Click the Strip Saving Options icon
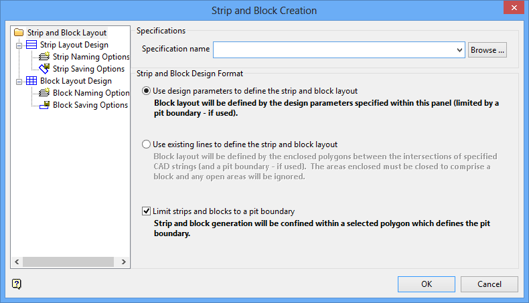The image size is (529, 303). click(45, 69)
